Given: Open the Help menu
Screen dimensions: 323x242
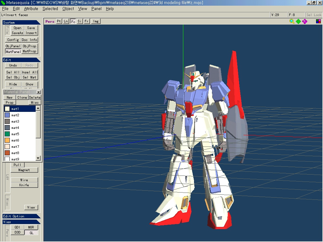Looking at the screenshot, I should tap(110, 9).
